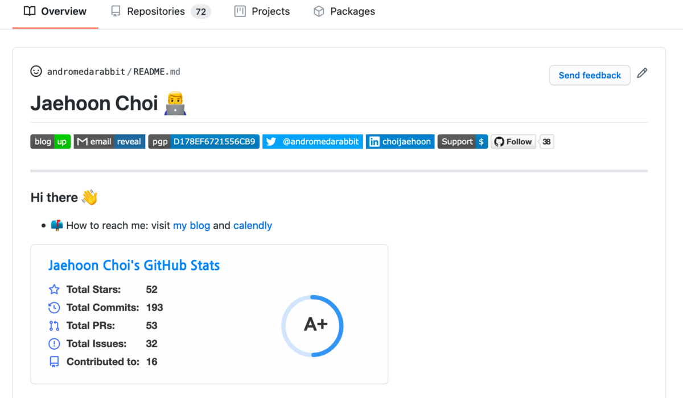Click the repository icon next to Contributed to
The height and width of the screenshot is (398, 683).
pyautogui.click(x=54, y=362)
